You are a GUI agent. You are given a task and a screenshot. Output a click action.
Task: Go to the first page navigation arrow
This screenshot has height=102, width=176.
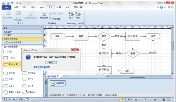point(45,76)
